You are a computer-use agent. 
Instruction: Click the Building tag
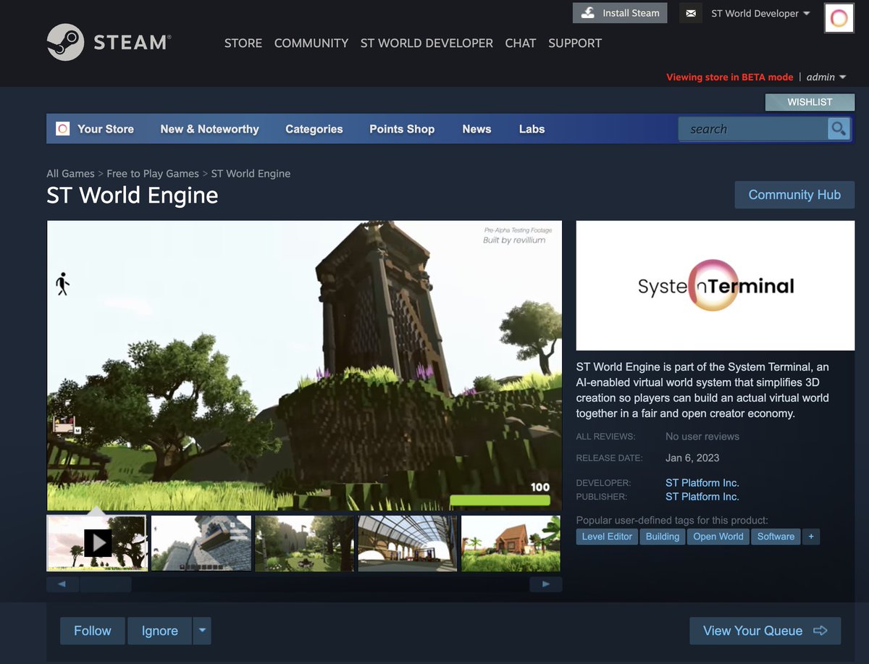point(663,537)
